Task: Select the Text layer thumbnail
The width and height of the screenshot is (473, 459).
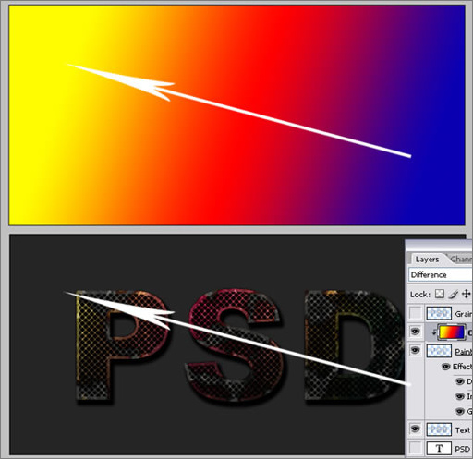Action: coord(439,429)
